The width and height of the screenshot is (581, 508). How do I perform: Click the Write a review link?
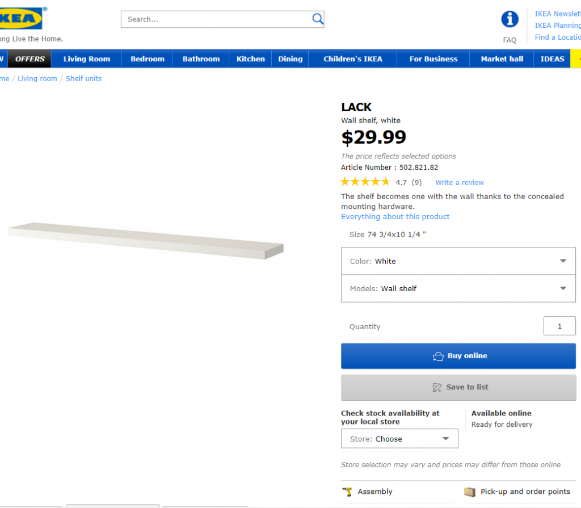click(460, 183)
